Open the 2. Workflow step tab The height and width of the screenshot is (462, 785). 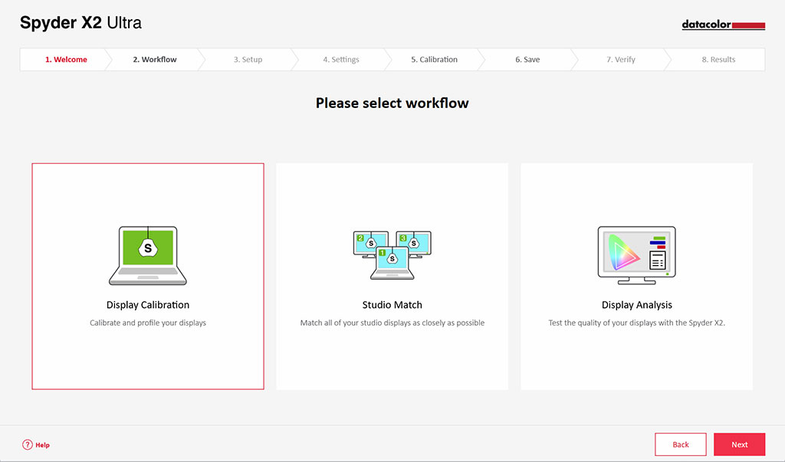point(155,59)
